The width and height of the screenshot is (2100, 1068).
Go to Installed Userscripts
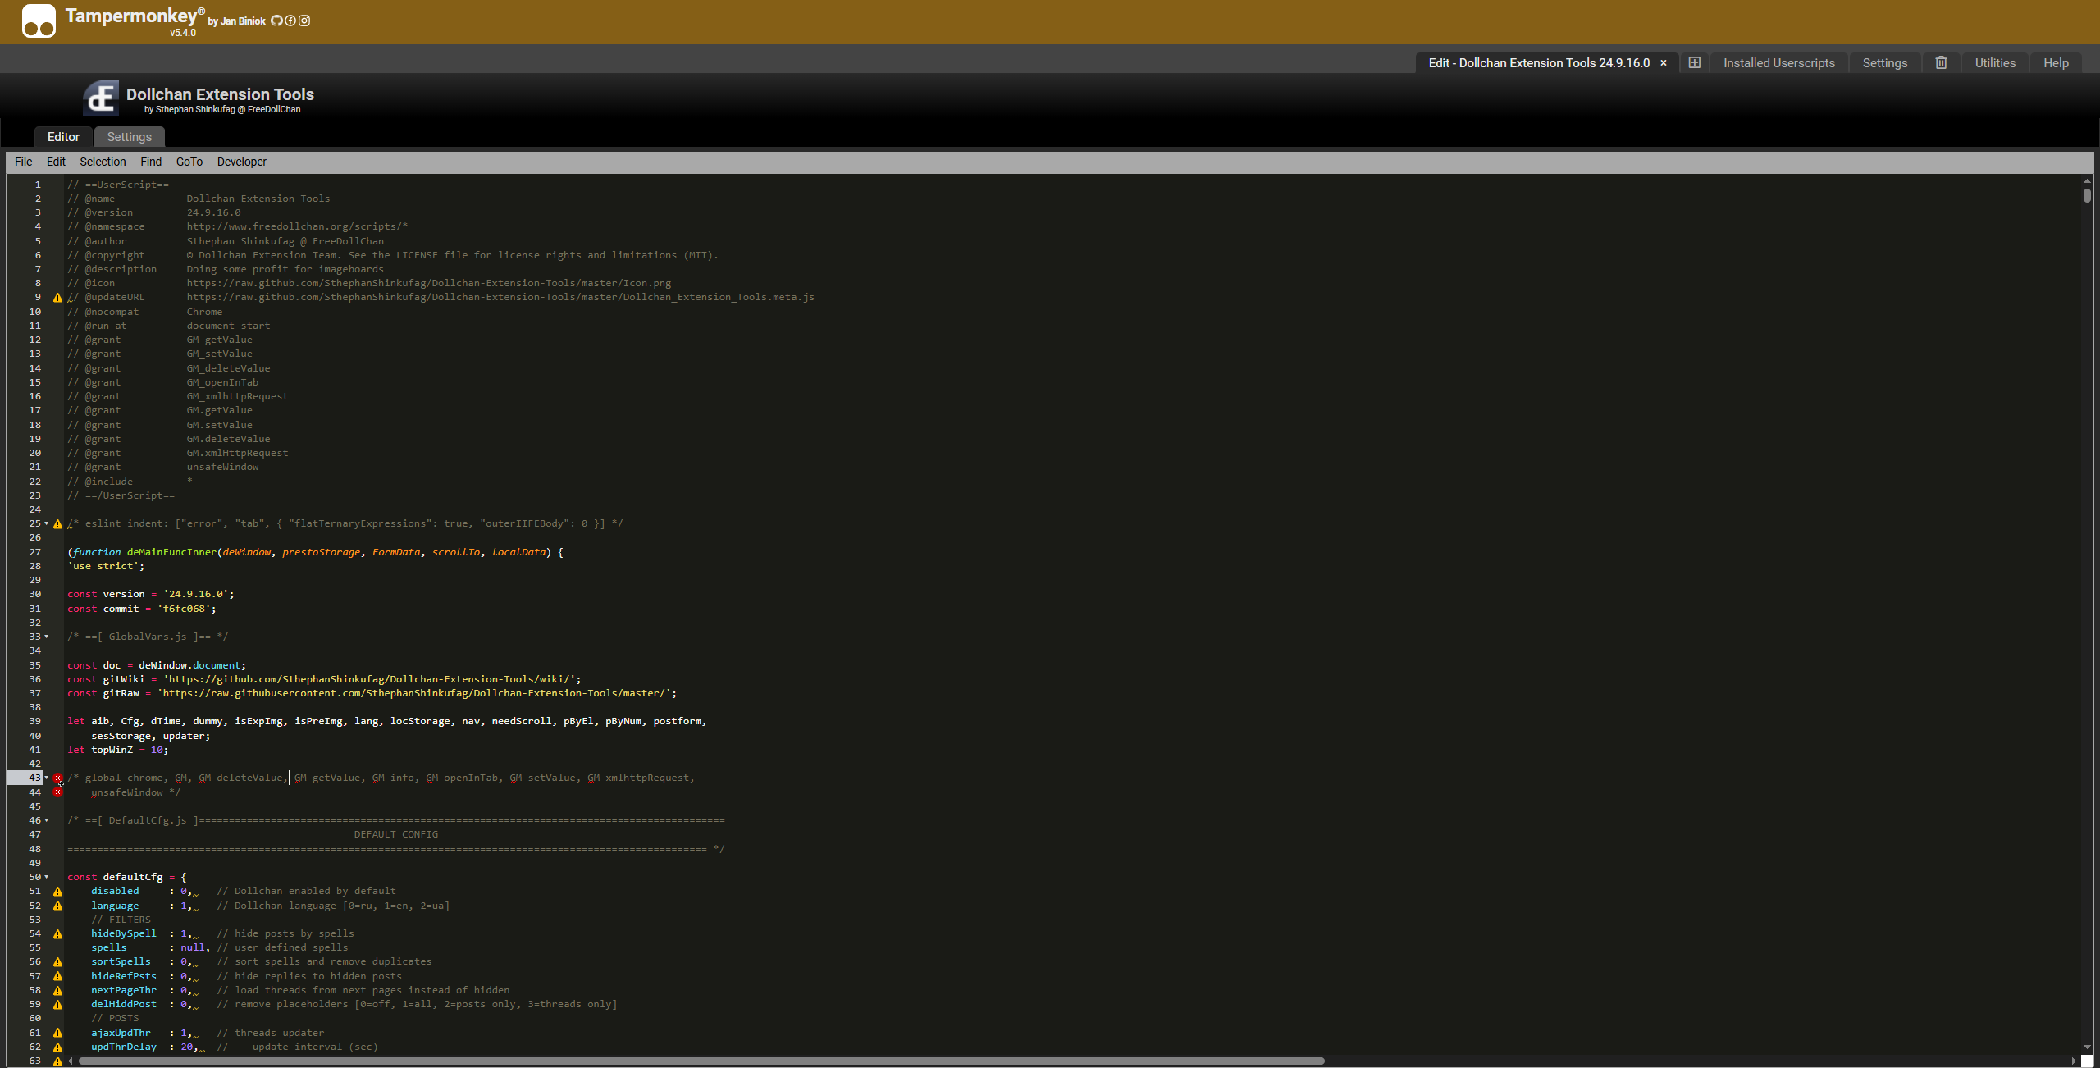tap(1778, 63)
